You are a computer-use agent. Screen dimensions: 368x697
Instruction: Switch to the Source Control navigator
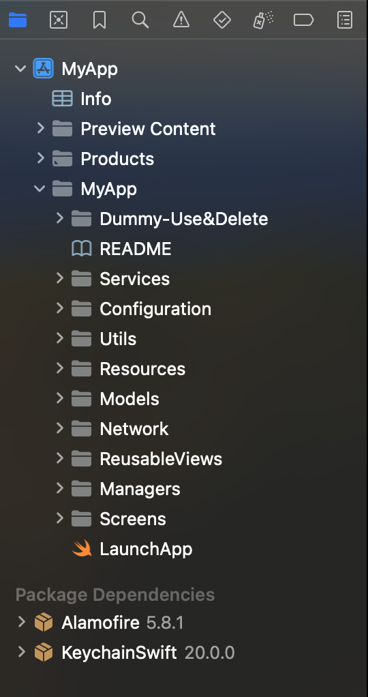pyautogui.click(x=59, y=20)
